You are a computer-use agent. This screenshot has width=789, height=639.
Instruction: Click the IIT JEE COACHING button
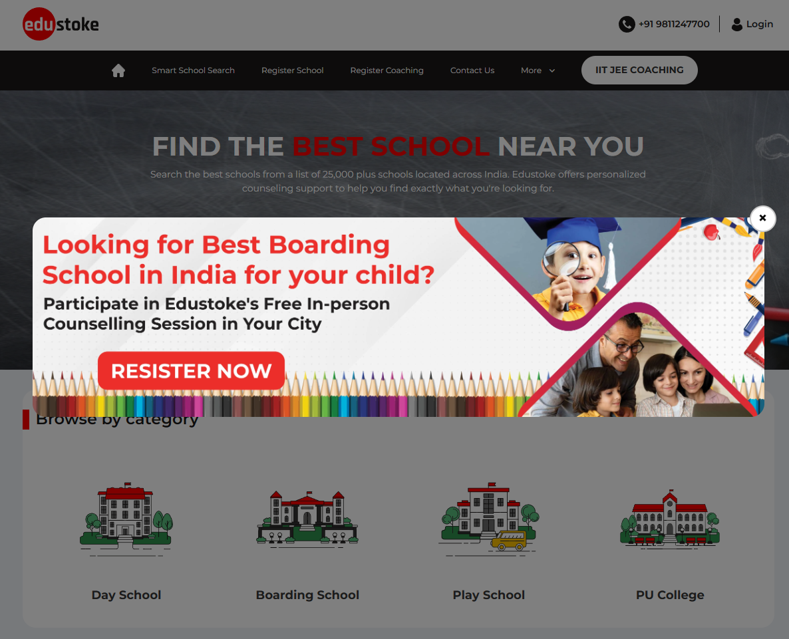pos(639,70)
